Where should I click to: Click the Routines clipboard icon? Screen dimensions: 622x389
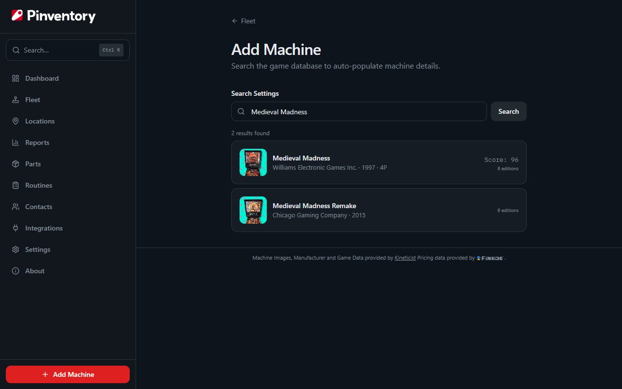point(16,185)
